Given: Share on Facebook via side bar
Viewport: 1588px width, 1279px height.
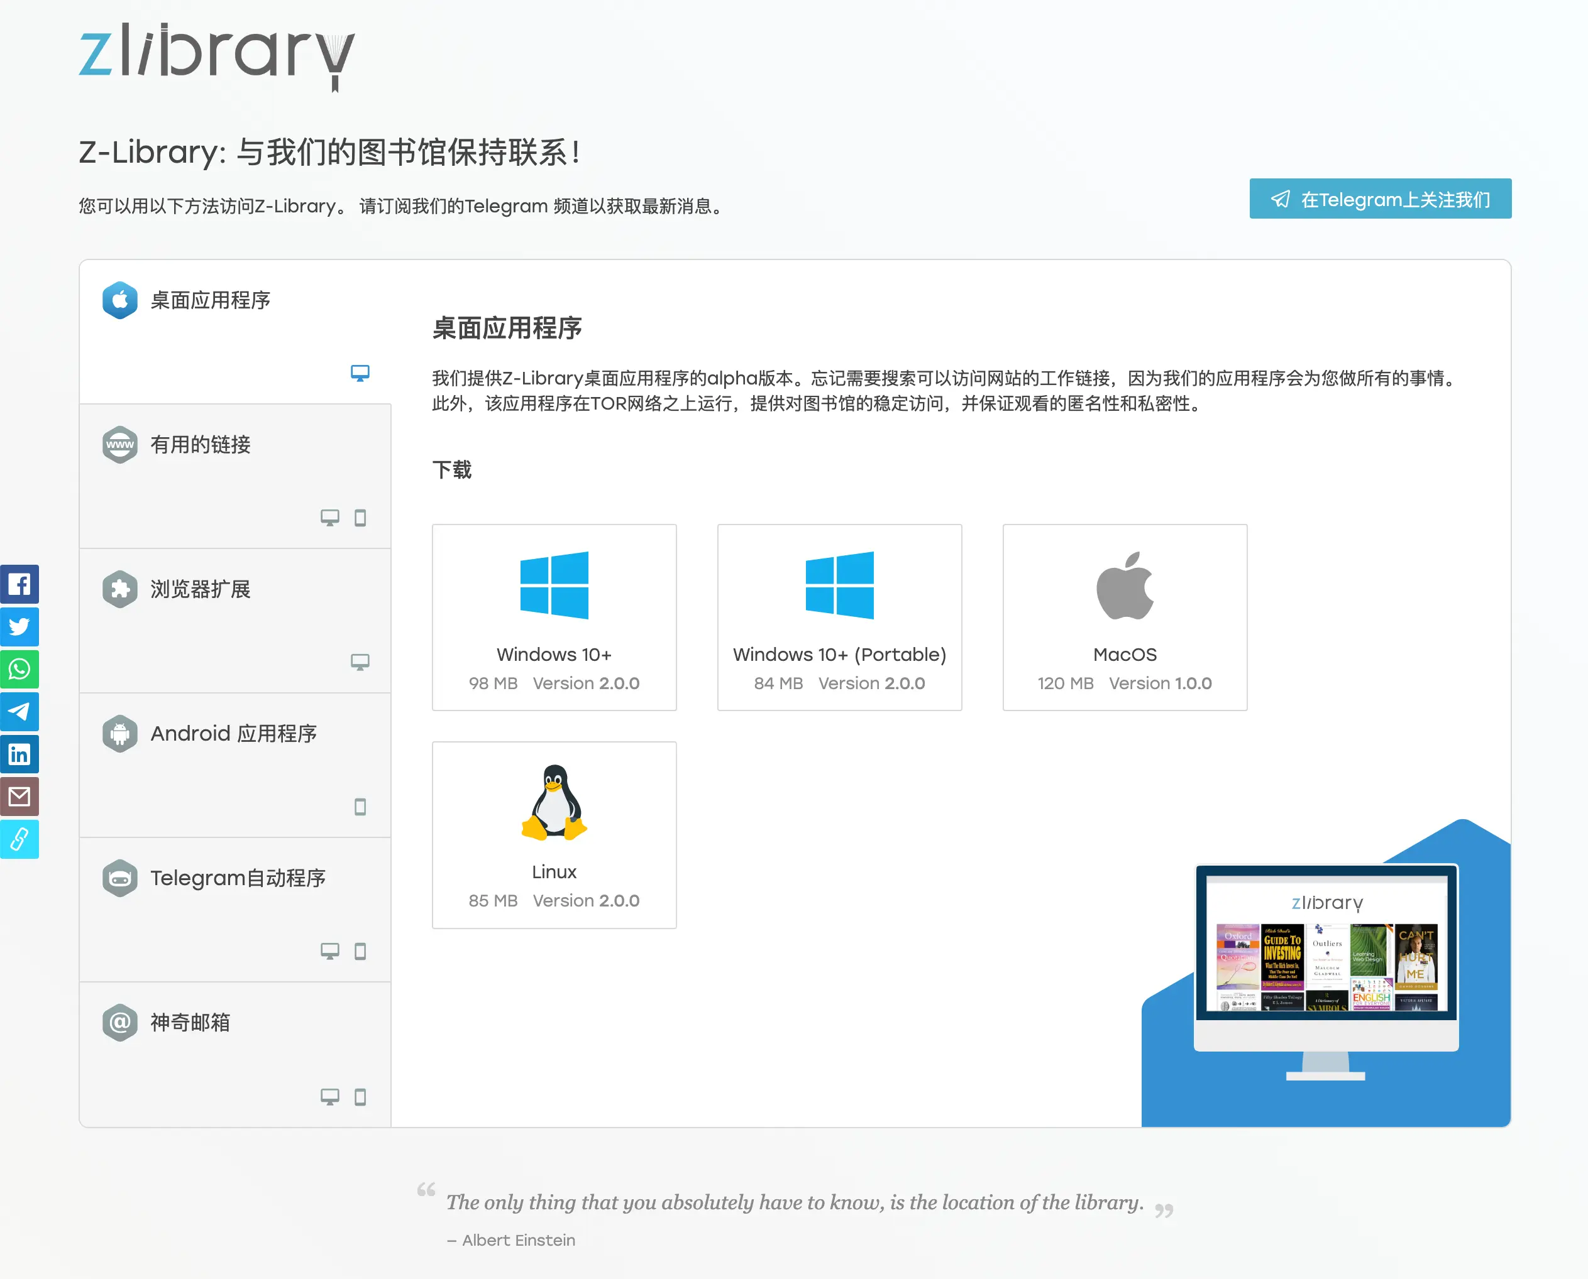Looking at the screenshot, I should [x=19, y=584].
